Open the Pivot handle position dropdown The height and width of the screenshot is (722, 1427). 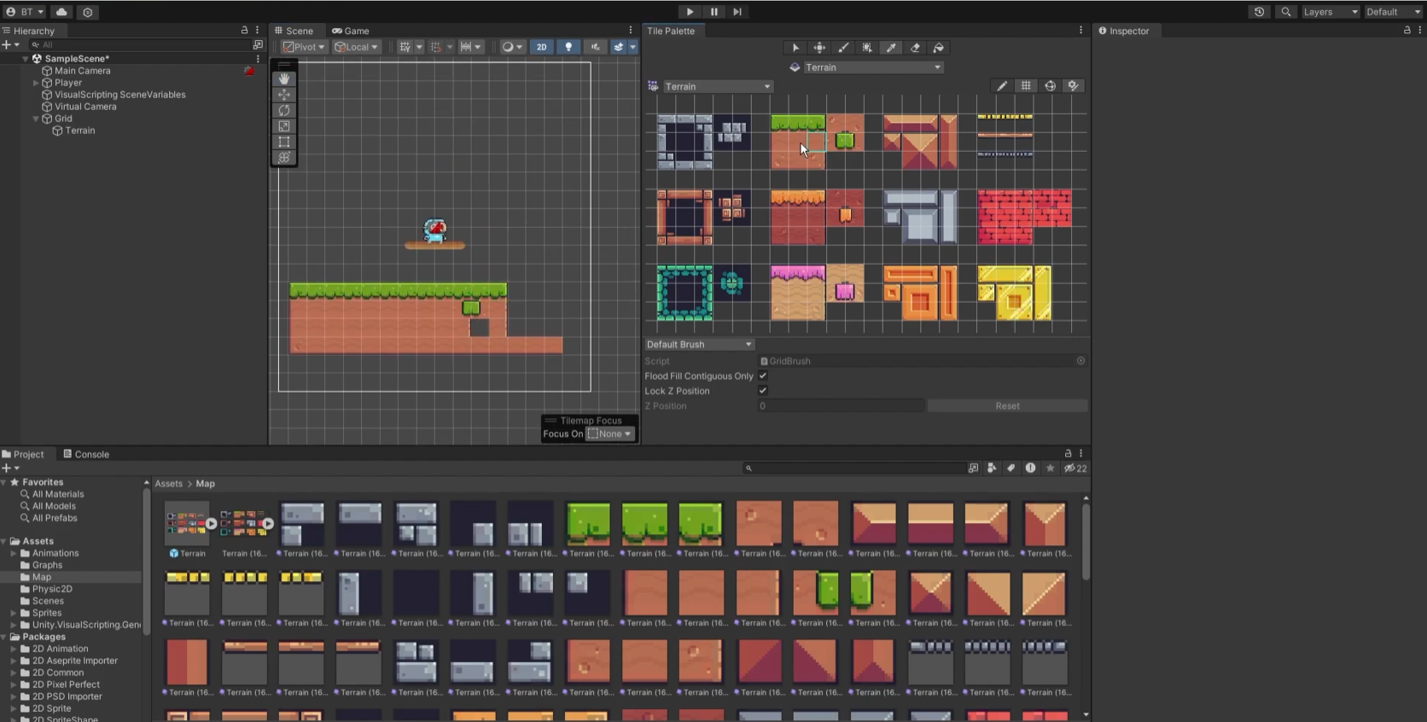304,47
